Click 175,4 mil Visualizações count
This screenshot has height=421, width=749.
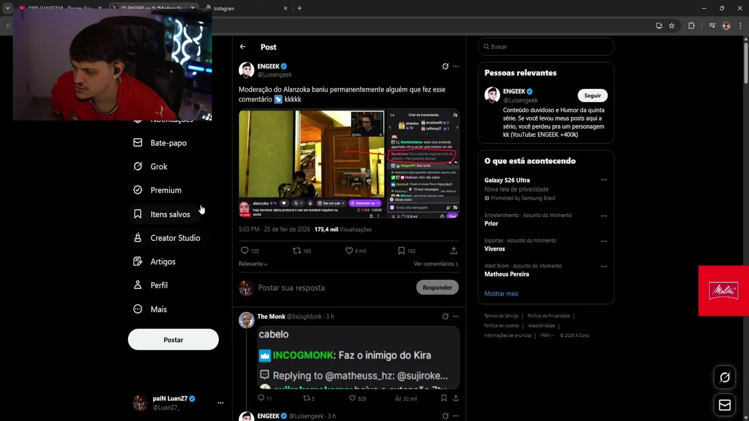[343, 230]
